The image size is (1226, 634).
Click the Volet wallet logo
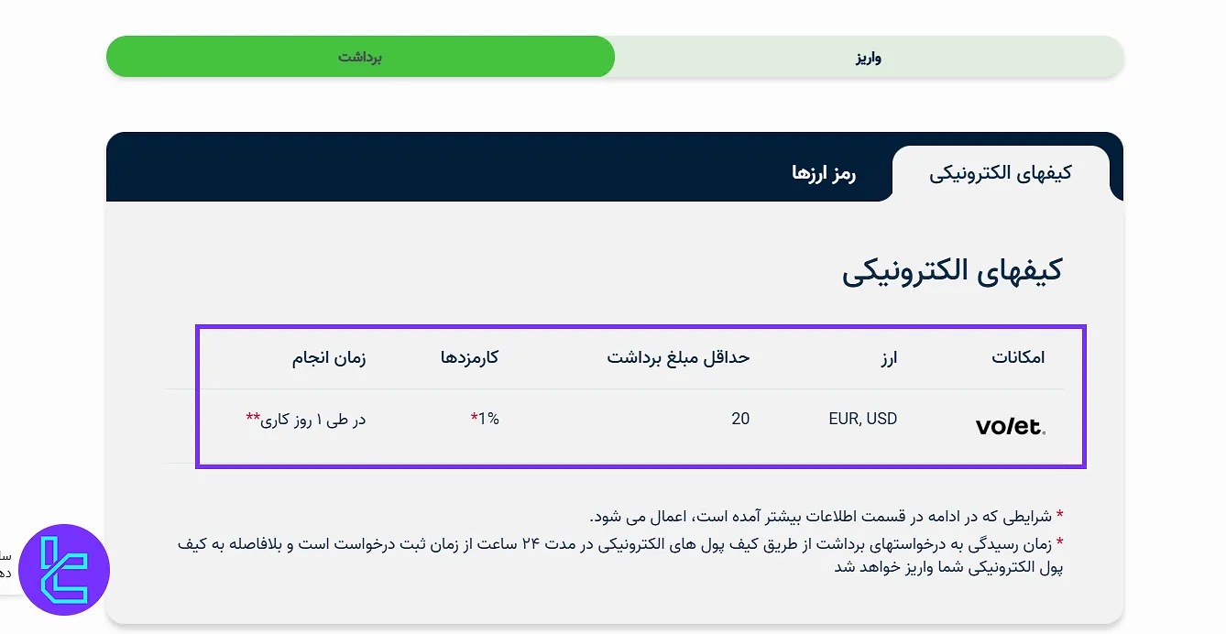(x=1008, y=424)
